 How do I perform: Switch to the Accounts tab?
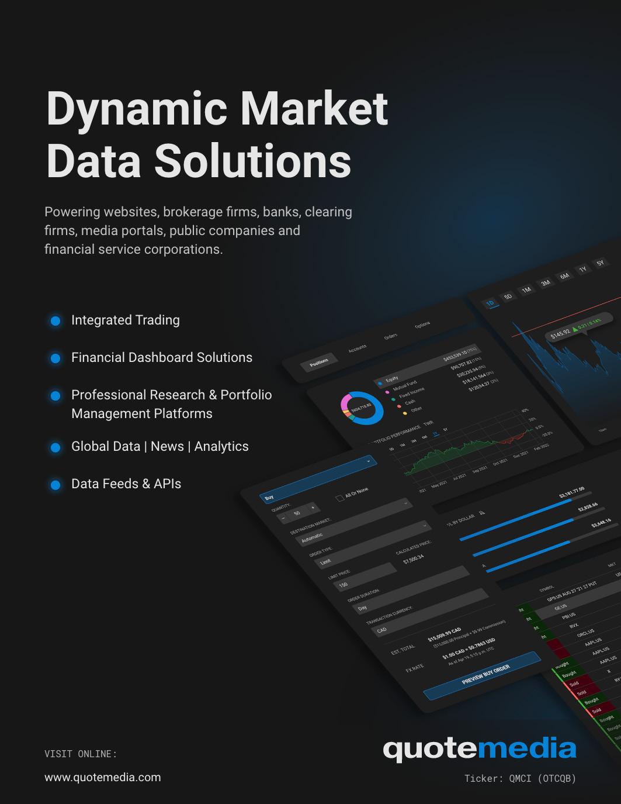(x=358, y=348)
